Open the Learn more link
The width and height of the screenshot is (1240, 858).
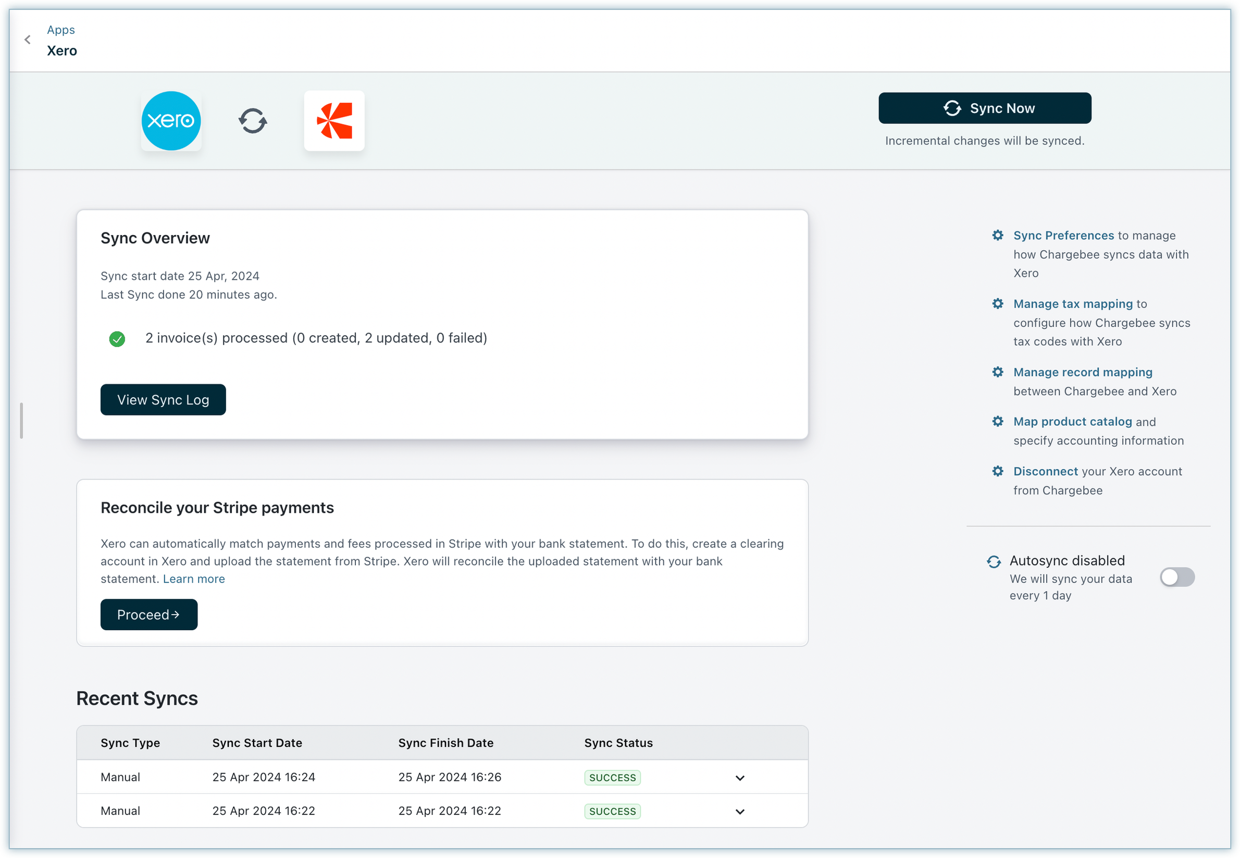pos(194,579)
